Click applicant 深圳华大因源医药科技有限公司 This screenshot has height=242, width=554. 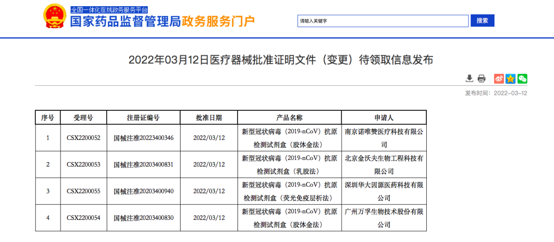[x=384, y=191]
